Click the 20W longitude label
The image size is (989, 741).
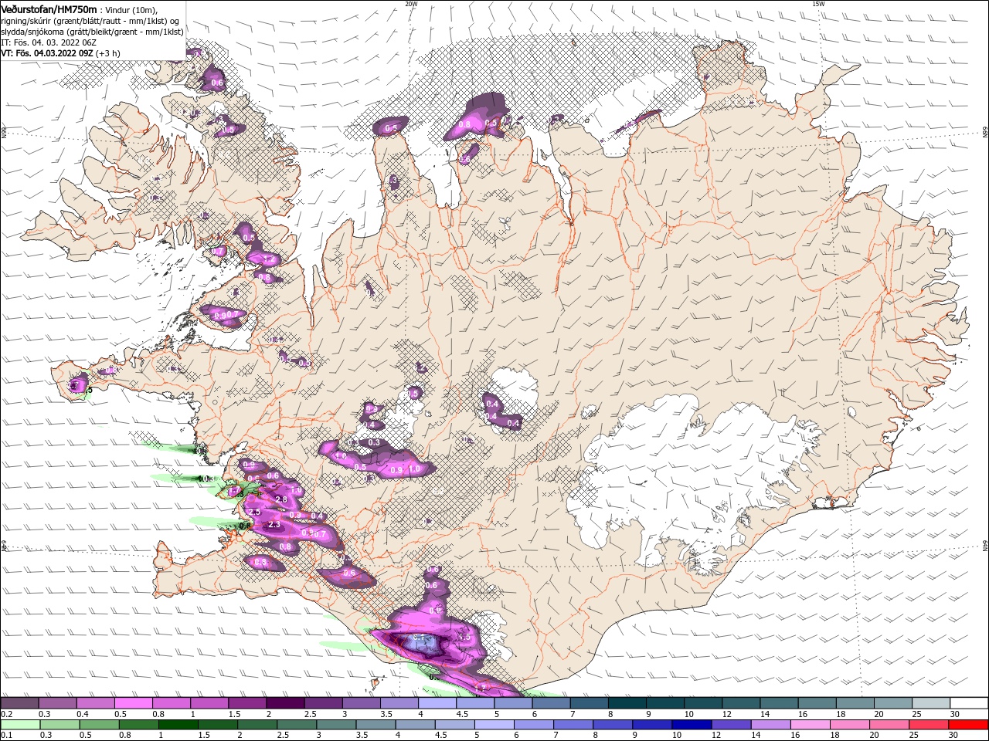coord(411,4)
